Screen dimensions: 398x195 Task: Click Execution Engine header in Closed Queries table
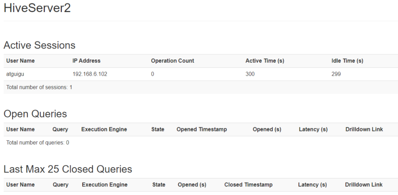[104, 185]
